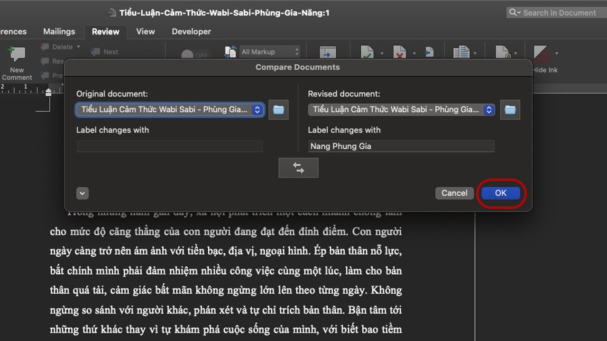Cancel the Compare Documents dialog
Image resolution: width=607 pixels, height=341 pixels.
tap(454, 193)
